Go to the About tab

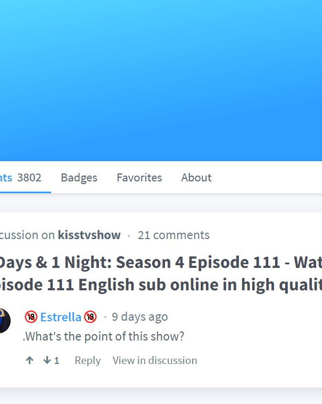(x=196, y=178)
